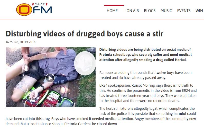Click the bold intro paragraph about Pretoria schoolboys

click(145, 55)
